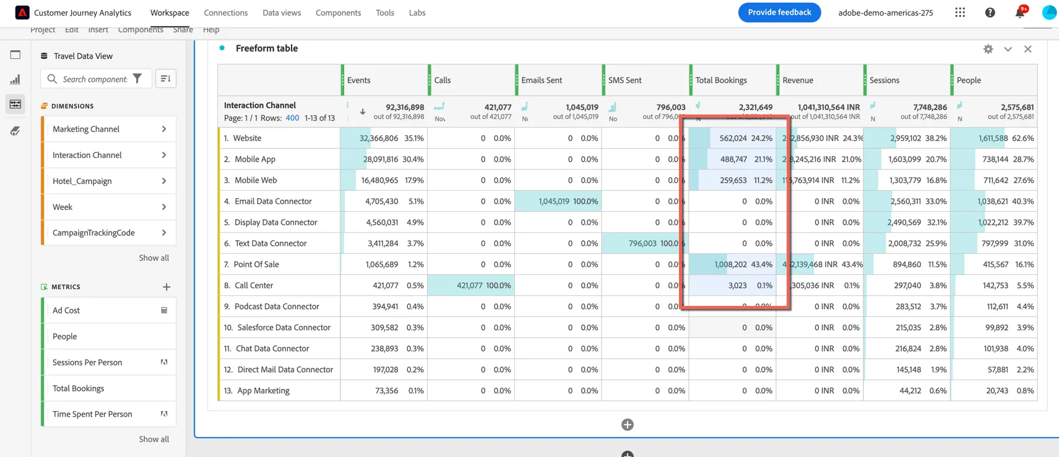Open the Visualizations chart icon in left rail
Screen dimensions: 1059x457
(15, 79)
